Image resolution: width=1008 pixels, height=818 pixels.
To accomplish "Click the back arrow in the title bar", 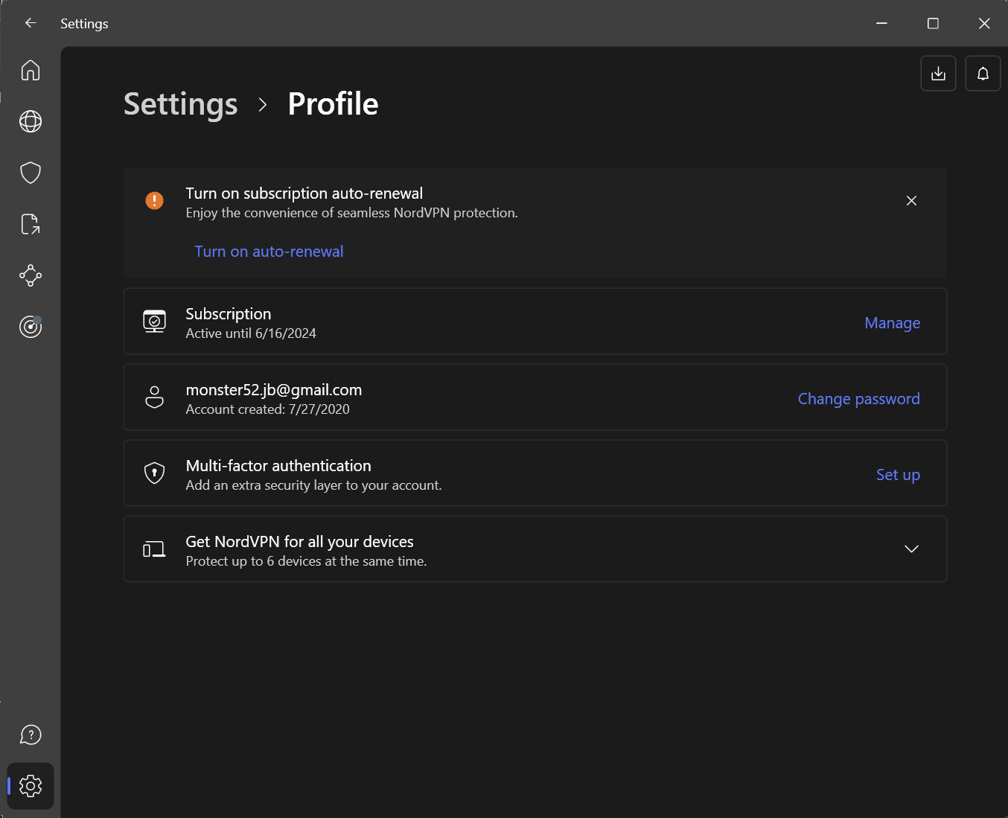I will (31, 23).
